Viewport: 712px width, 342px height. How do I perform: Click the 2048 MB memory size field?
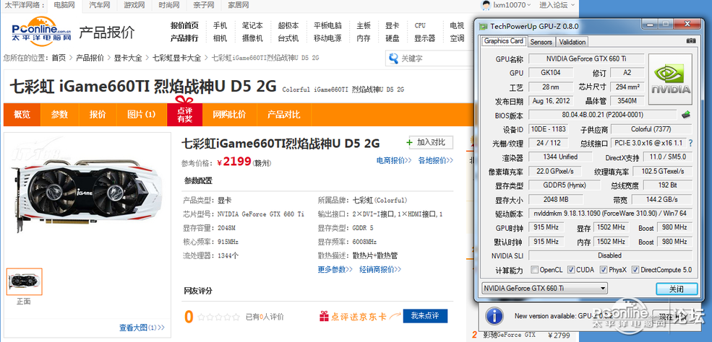click(556, 199)
